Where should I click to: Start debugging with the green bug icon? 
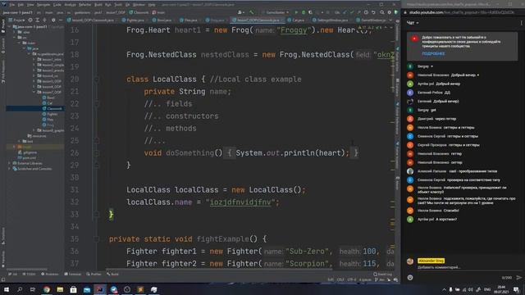pyautogui.click(x=304, y=12)
